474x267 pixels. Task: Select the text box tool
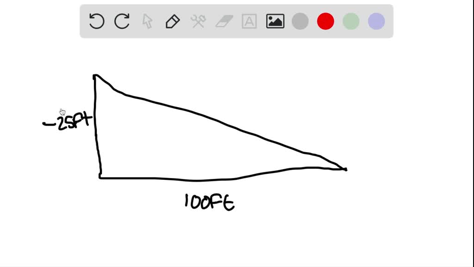coord(249,21)
